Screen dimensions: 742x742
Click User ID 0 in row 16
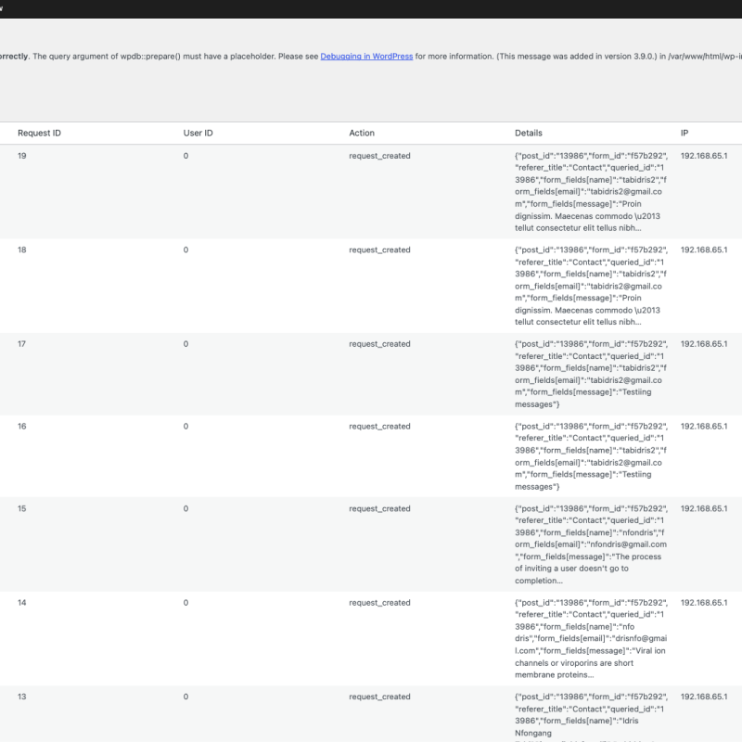pos(186,427)
